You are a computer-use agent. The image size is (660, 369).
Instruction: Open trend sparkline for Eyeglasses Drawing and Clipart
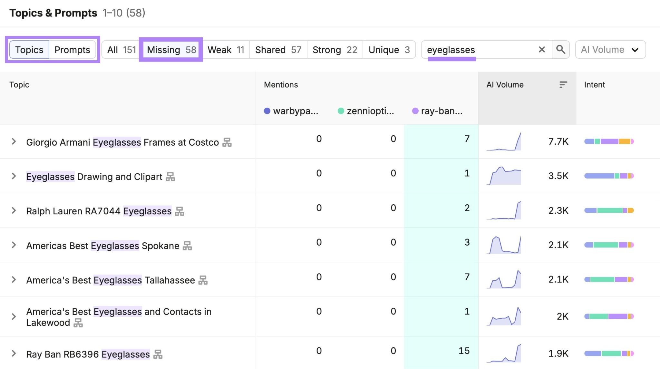[x=504, y=176]
